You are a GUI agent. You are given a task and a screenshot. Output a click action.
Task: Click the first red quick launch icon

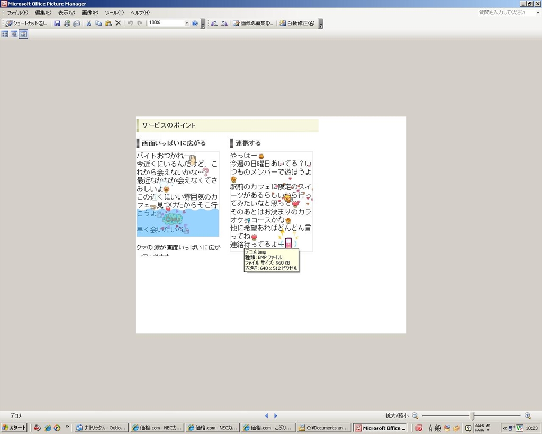pos(38,428)
